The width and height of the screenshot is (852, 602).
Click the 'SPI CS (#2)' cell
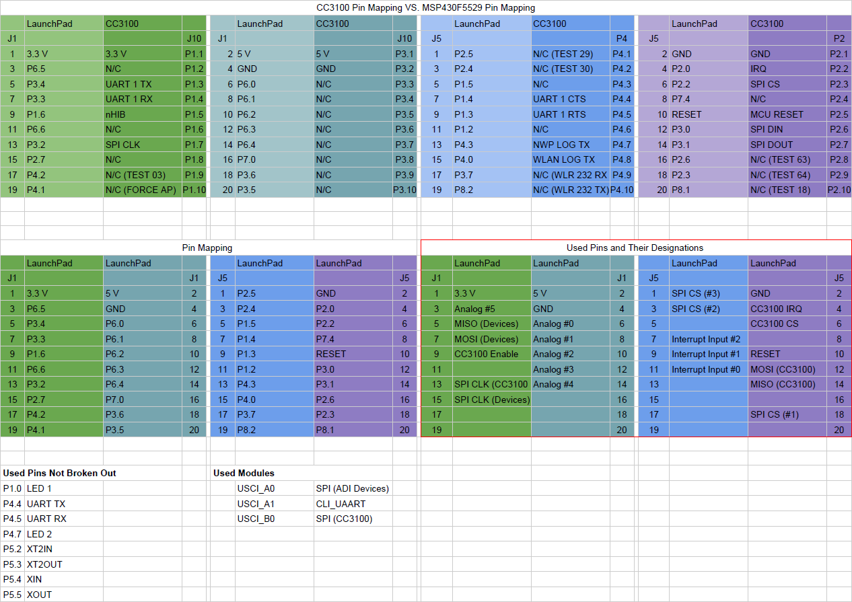point(709,309)
